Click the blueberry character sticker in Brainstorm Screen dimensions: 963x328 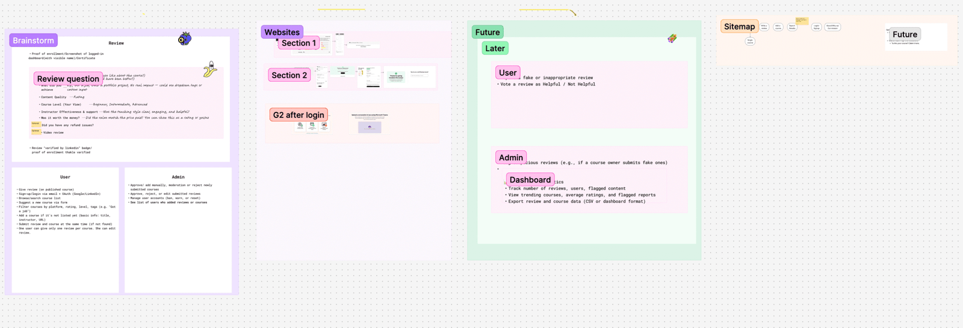(185, 39)
